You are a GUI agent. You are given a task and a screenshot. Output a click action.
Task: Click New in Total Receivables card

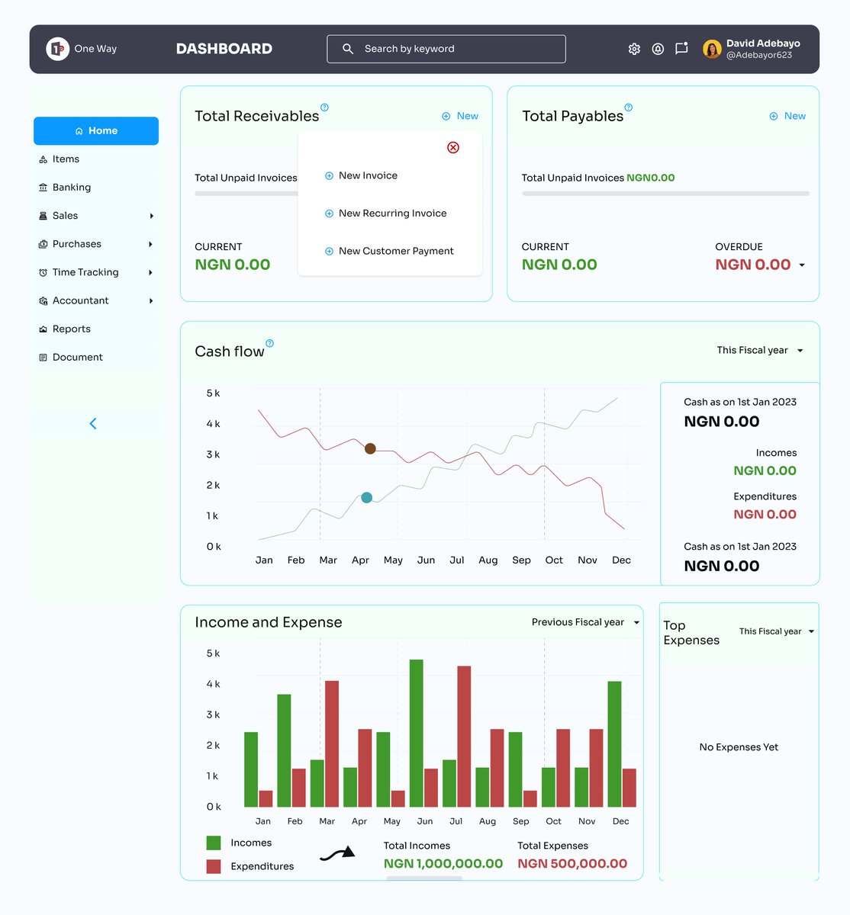(460, 116)
